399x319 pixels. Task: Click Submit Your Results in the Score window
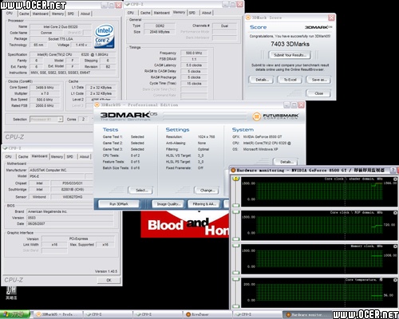click(x=290, y=55)
